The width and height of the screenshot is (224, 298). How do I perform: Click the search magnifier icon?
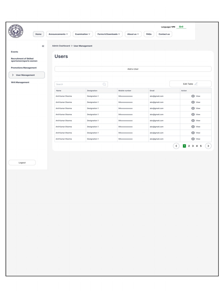coord(104,84)
